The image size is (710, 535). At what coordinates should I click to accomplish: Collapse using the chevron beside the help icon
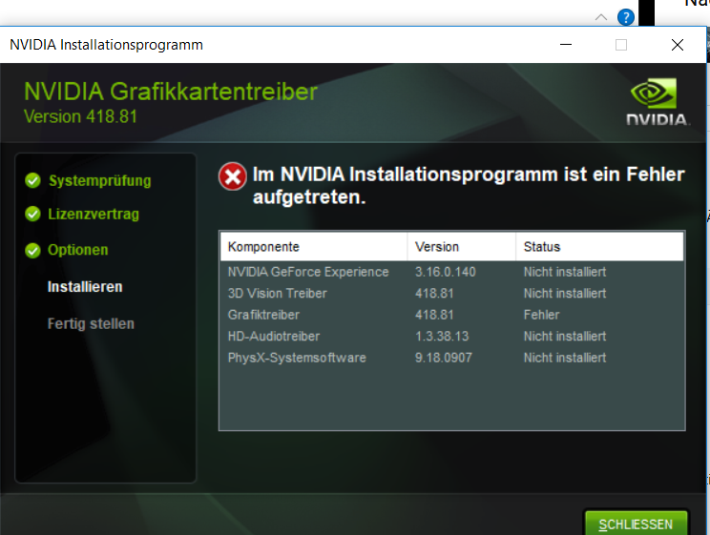[600, 17]
